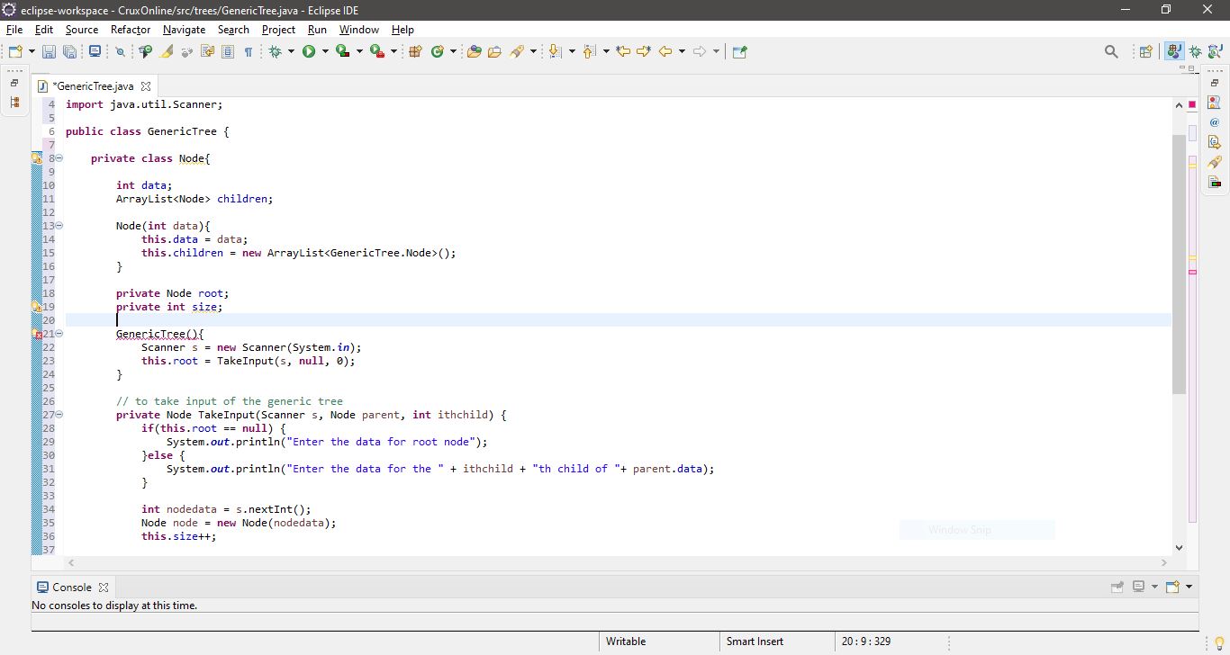Toggle Show Whitespace Characters pilcrow icon
This screenshot has height=655, width=1230.
pyautogui.click(x=248, y=52)
